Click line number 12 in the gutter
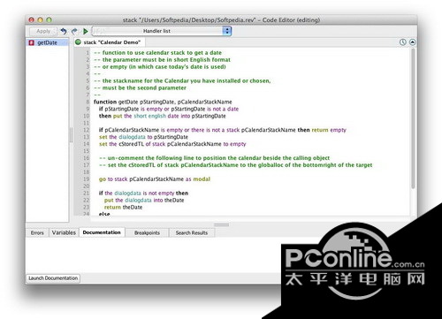The height and width of the screenshot is (319, 442). point(86,130)
